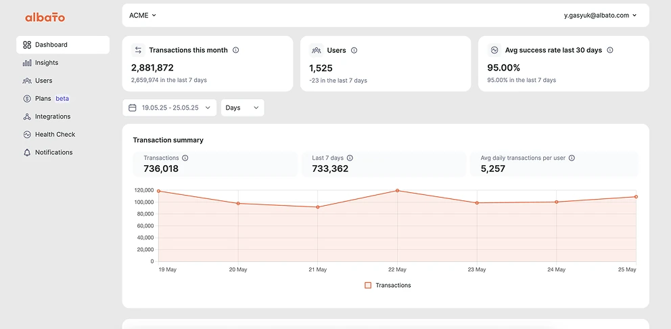Toggle the Transactions legend series
This screenshot has width=671, height=329.
[388, 285]
